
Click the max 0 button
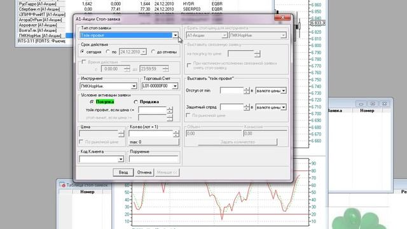pos(153,142)
